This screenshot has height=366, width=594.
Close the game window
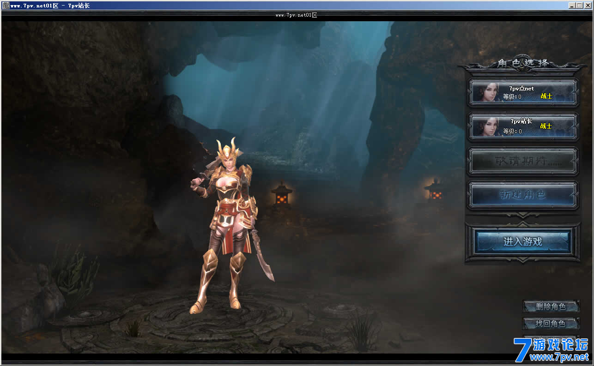click(588, 6)
